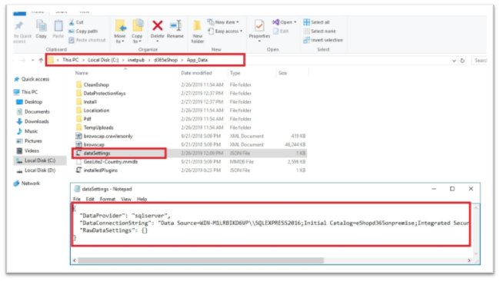Open Videos in navigation pane
500x281 pixels.
[x=28, y=150]
